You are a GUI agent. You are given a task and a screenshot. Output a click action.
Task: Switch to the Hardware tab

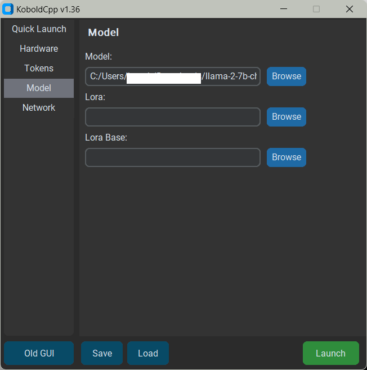39,48
